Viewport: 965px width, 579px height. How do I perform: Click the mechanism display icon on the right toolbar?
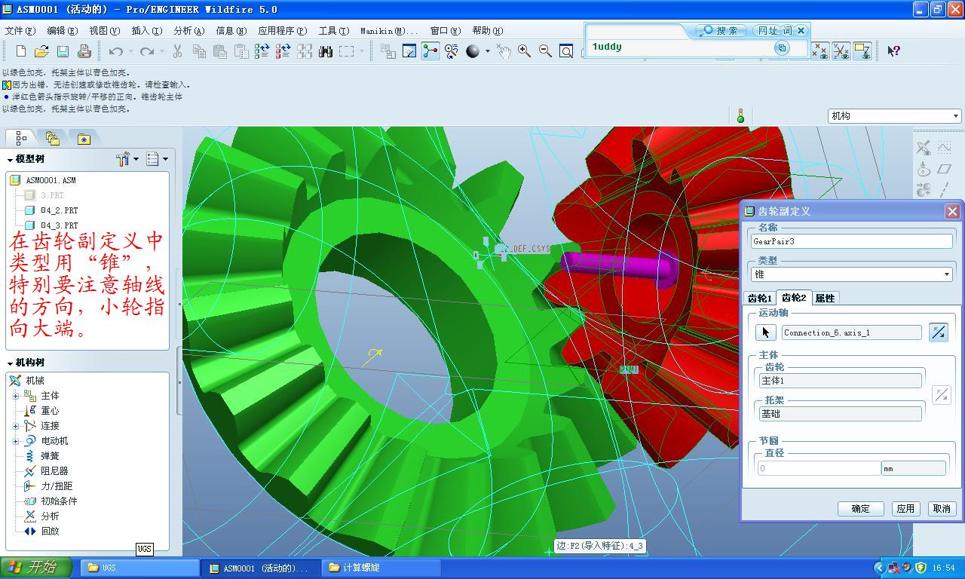click(x=924, y=148)
